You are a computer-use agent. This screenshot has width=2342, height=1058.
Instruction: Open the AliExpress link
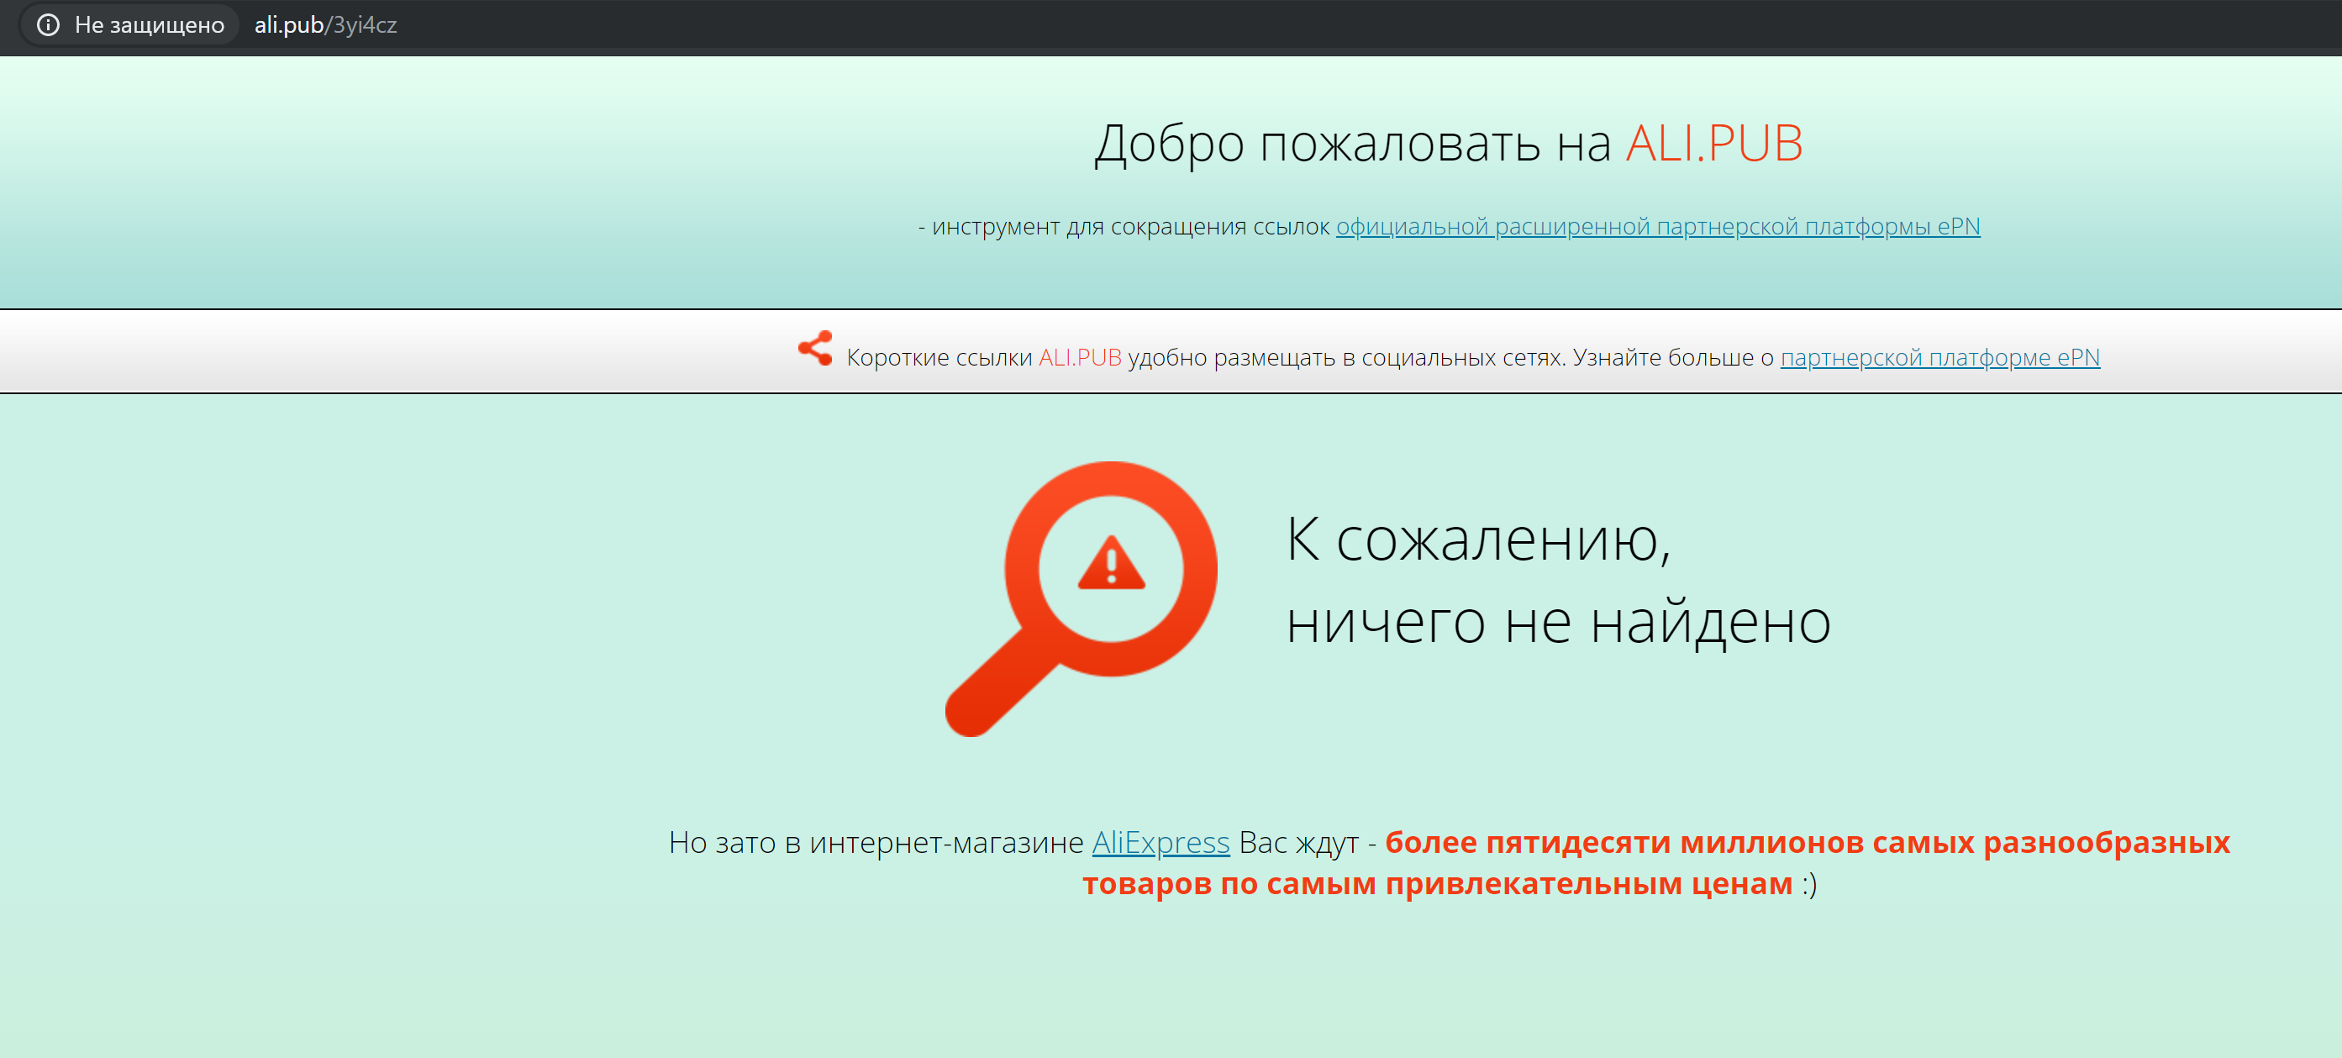(x=1160, y=843)
